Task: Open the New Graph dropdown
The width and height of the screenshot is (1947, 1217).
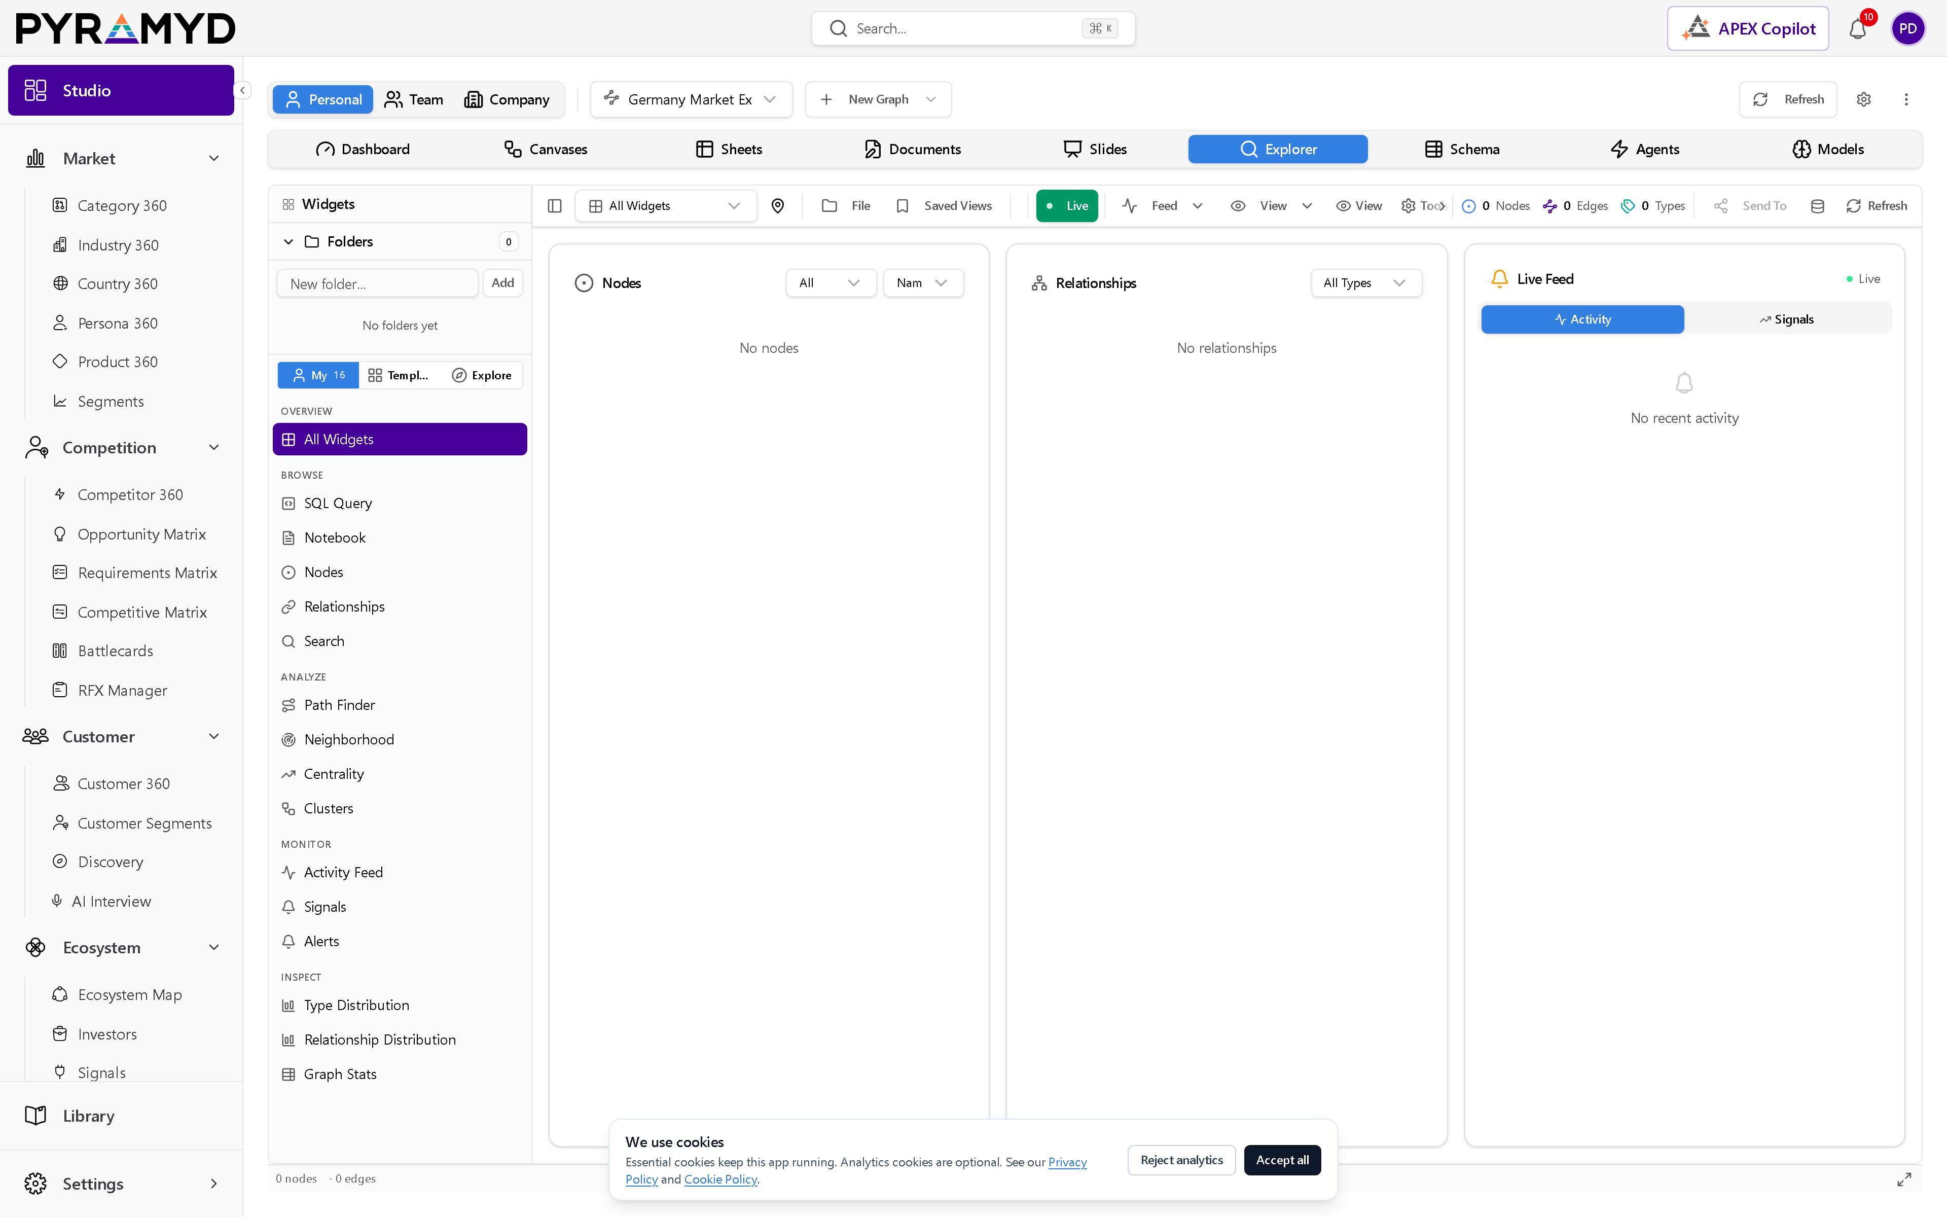Action: click(x=878, y=99)
